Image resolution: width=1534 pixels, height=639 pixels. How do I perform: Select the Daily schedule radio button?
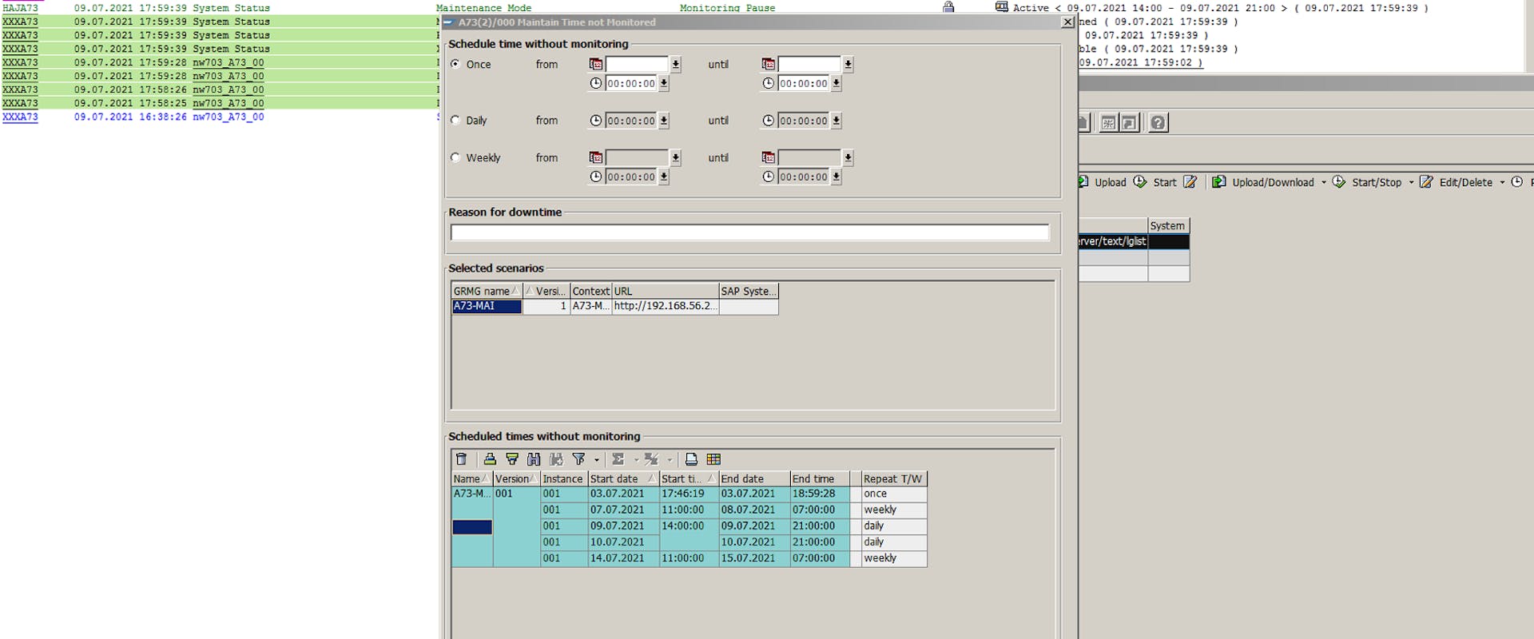(455, 121)
